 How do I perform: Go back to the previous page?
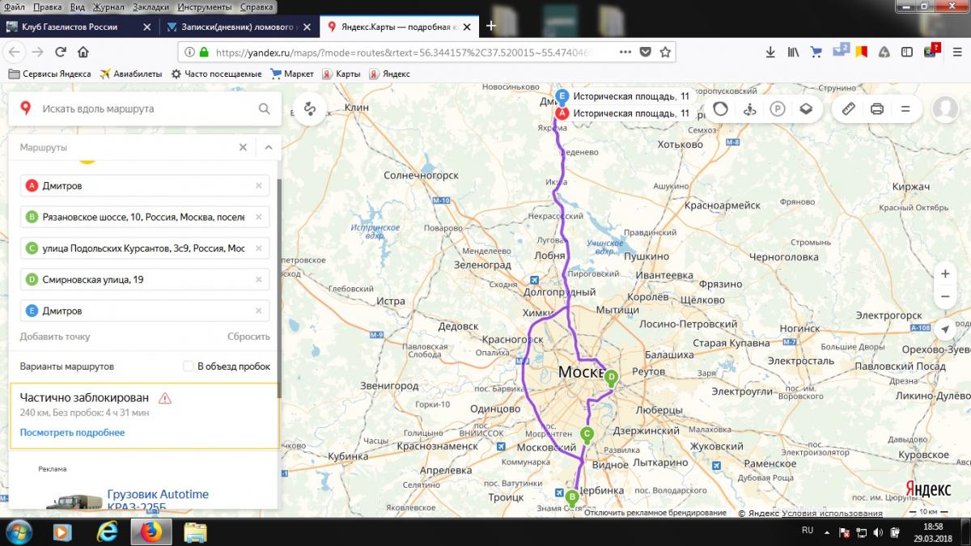(x=15, y=52)
